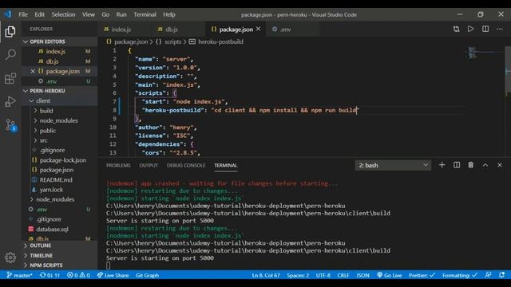Close package.json in Open Editors list
This screenshot has width=511, height=287.
[33, 71]
